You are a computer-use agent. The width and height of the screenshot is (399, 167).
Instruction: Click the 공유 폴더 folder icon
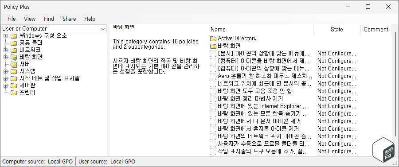coord(13,43)
